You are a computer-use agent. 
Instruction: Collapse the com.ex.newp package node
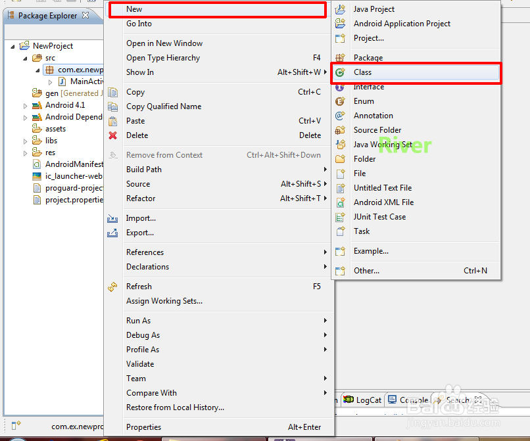coord(38,70)
